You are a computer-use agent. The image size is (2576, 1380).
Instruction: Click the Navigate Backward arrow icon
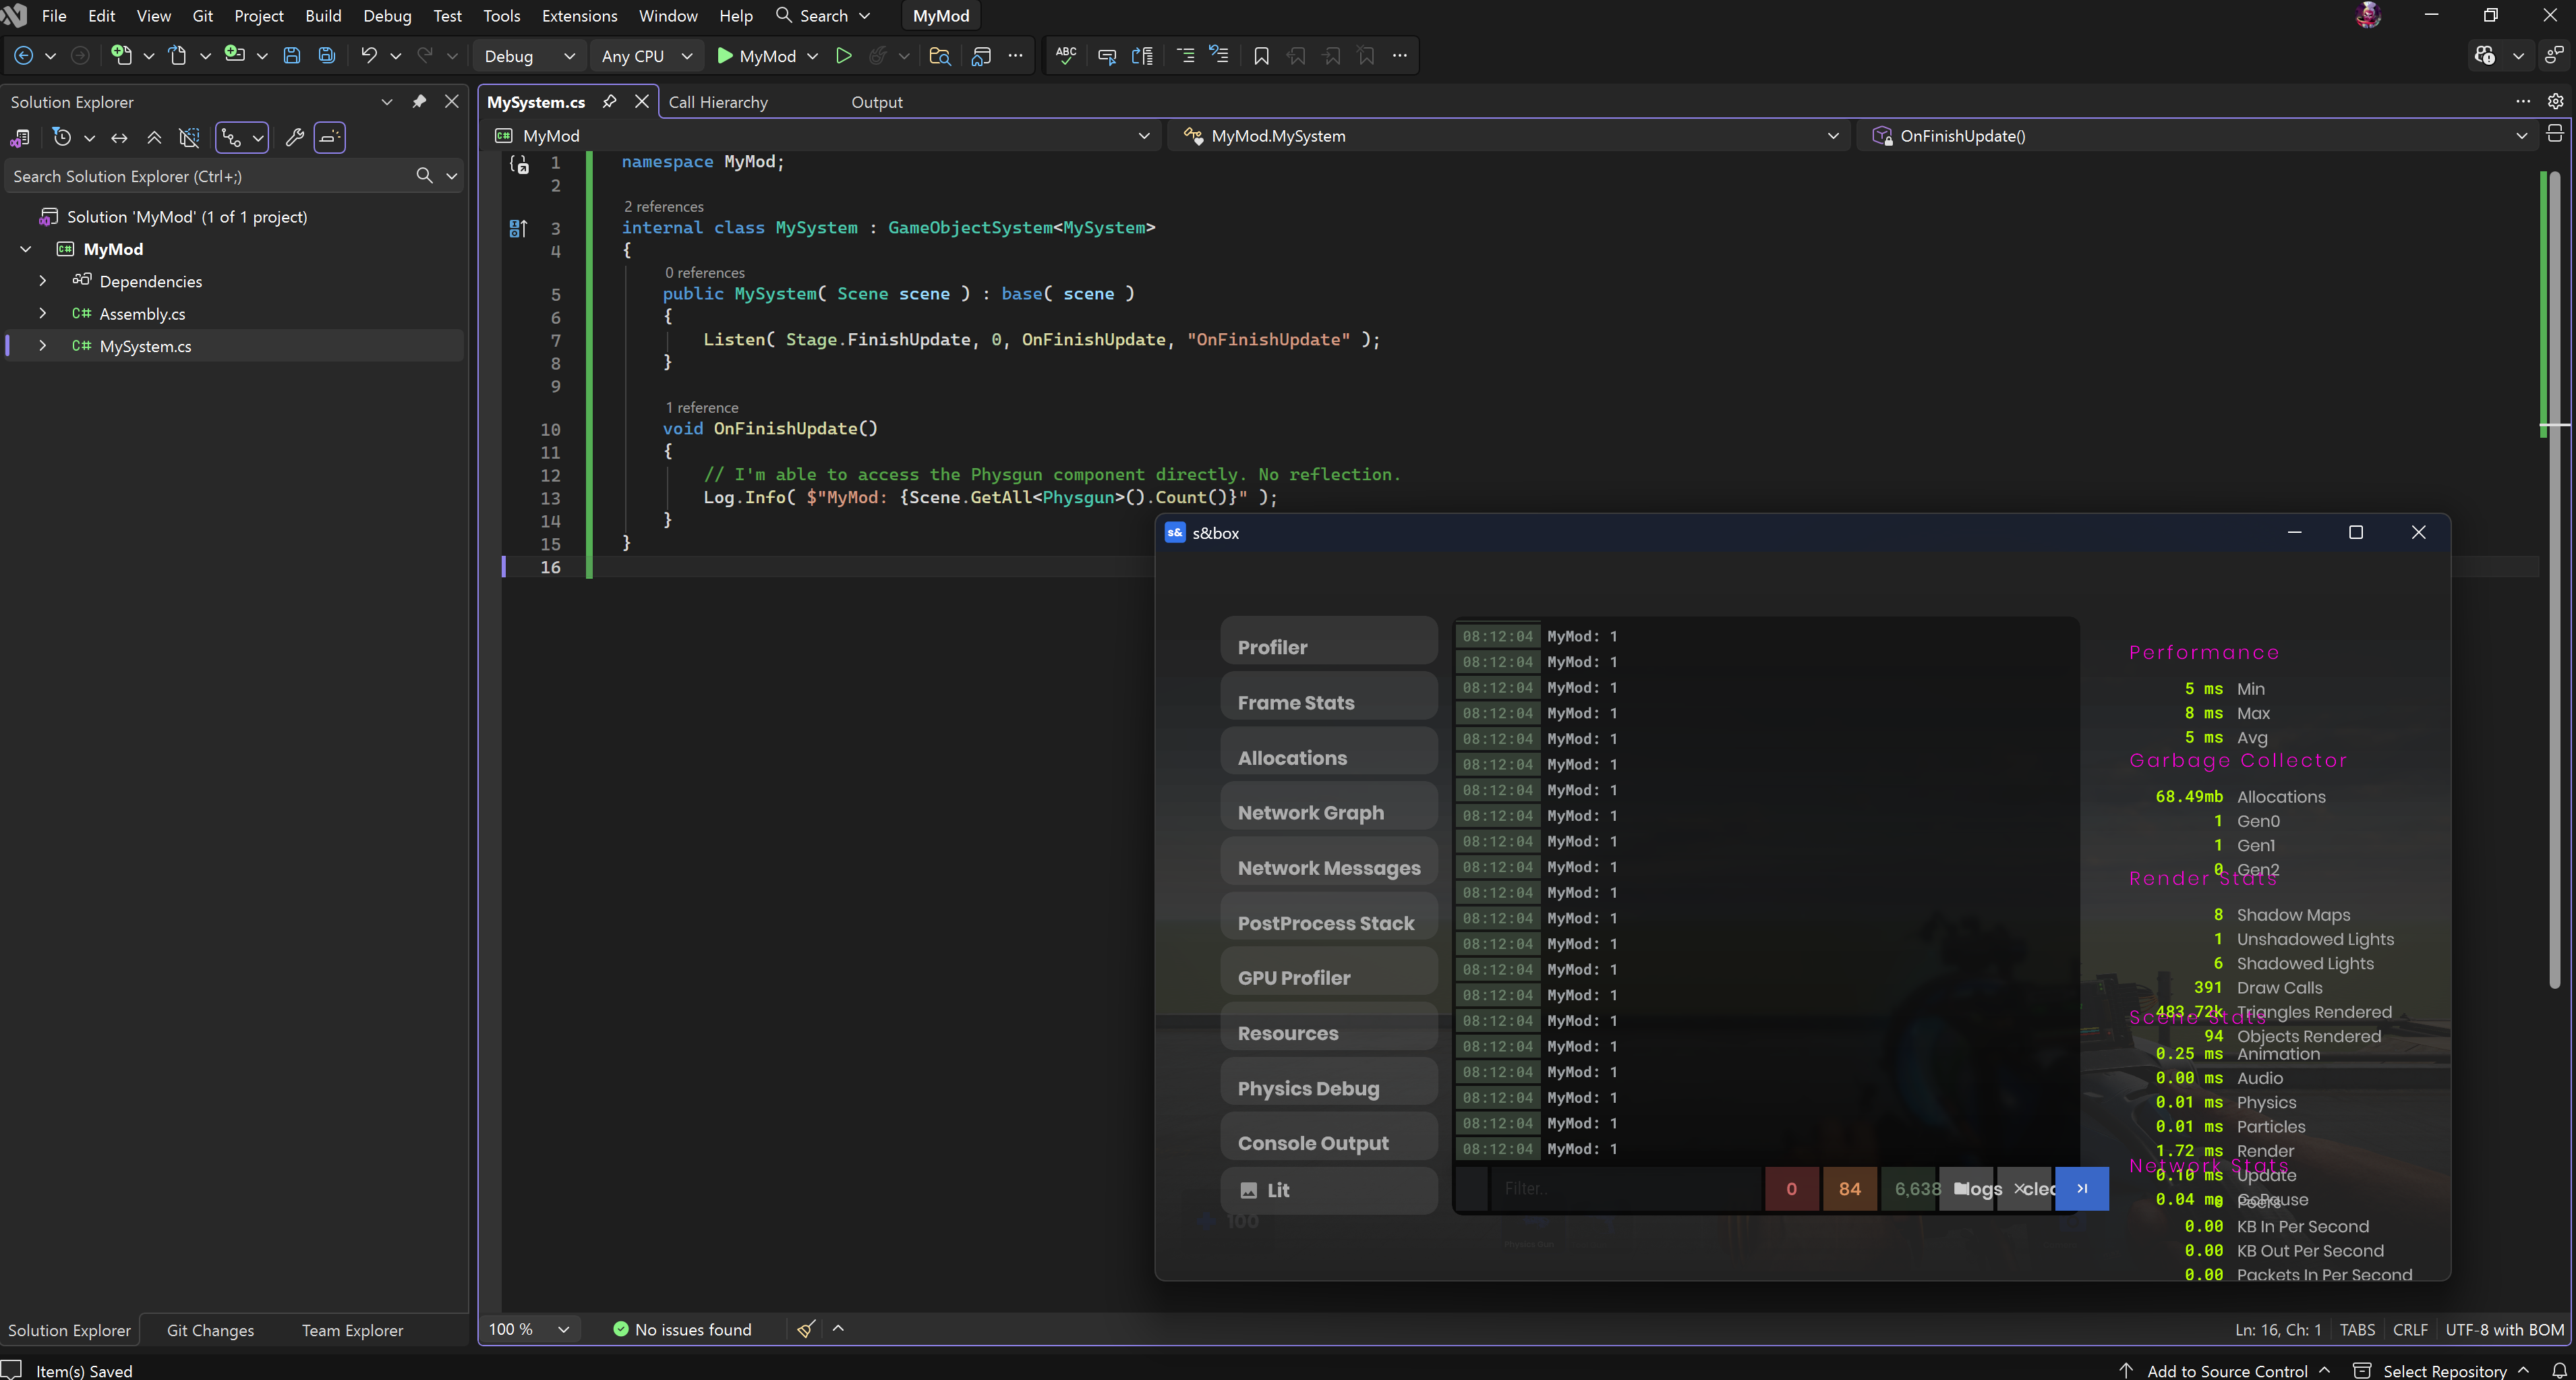(24, 56)
